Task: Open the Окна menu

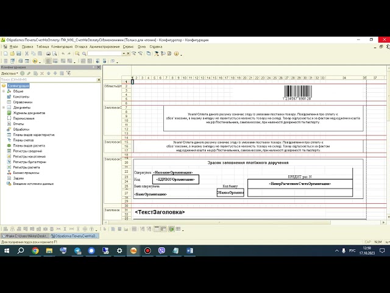Action: 141,46
